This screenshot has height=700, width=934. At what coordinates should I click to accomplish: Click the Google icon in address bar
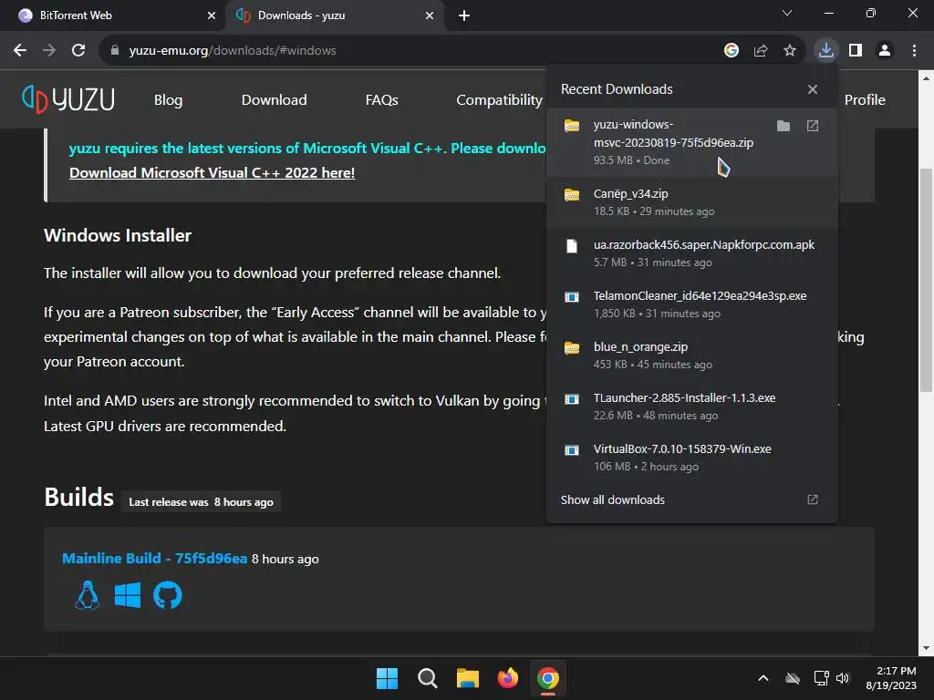[x=732, y=50]
